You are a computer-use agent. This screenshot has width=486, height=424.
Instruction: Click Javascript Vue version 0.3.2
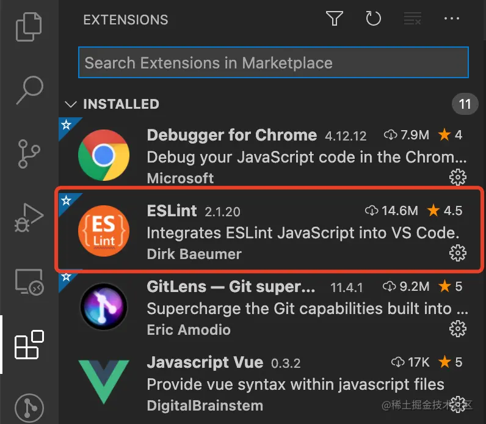coord(286,363)
